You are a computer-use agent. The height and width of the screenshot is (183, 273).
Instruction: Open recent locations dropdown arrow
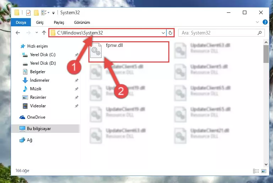click(x=37, y=33)
